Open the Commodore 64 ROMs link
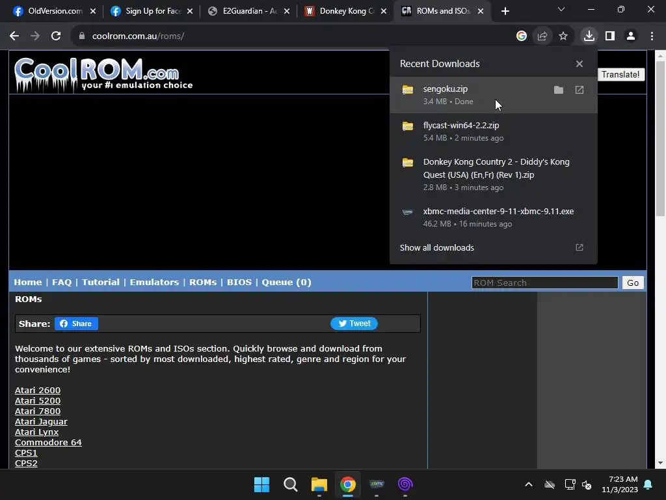Screen dimensions: 666x500 click(x=48, y=443)
